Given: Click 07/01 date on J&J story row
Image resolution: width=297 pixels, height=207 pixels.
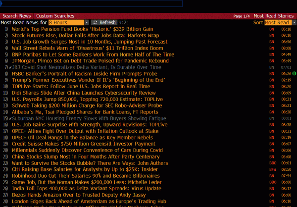Looking at the screenshot, I should (286, 67).
